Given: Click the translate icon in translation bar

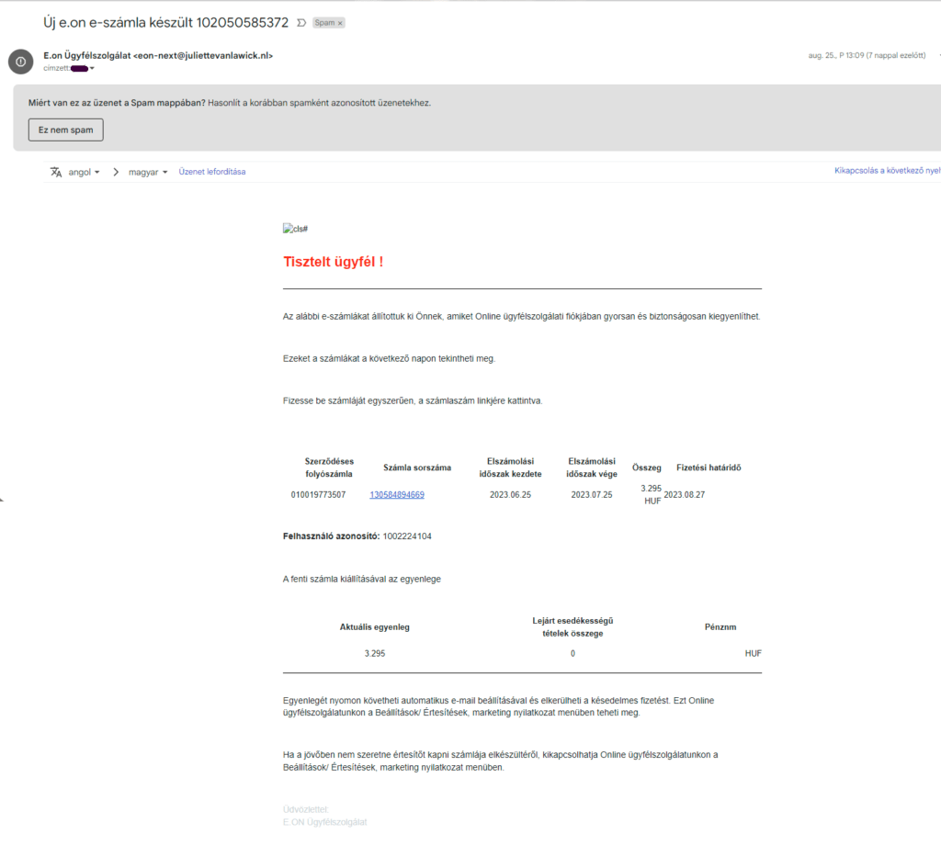Looking at the screenshot, I should click(x=56, y=172).
